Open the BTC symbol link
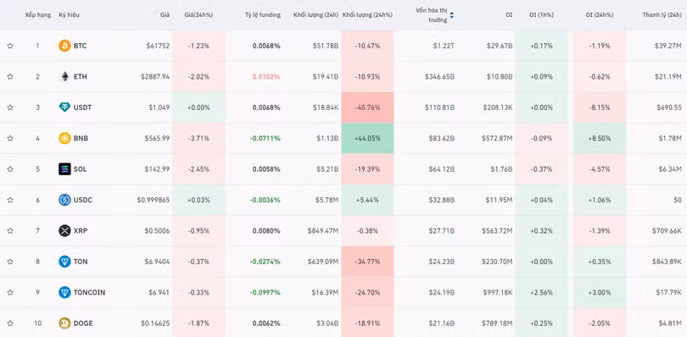The height and width of the screenshot is (337, 687). [x=80, y=46]
